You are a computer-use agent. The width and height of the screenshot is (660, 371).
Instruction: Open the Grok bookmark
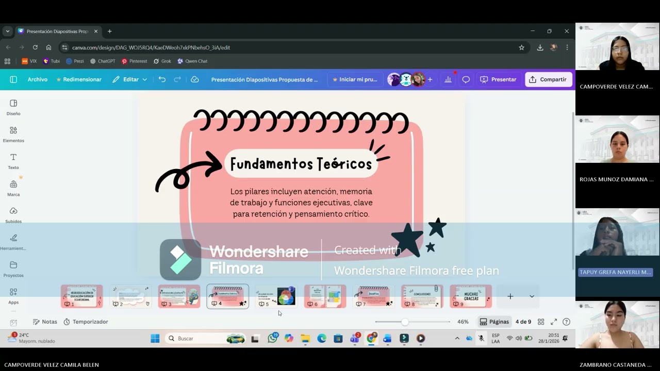[x=161, y=61]
